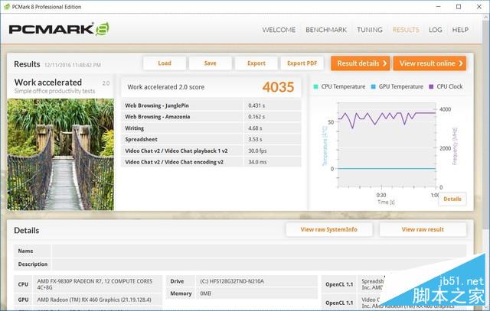Open Result details
This screenshot has height=311, width=490.
pos(361,63)
